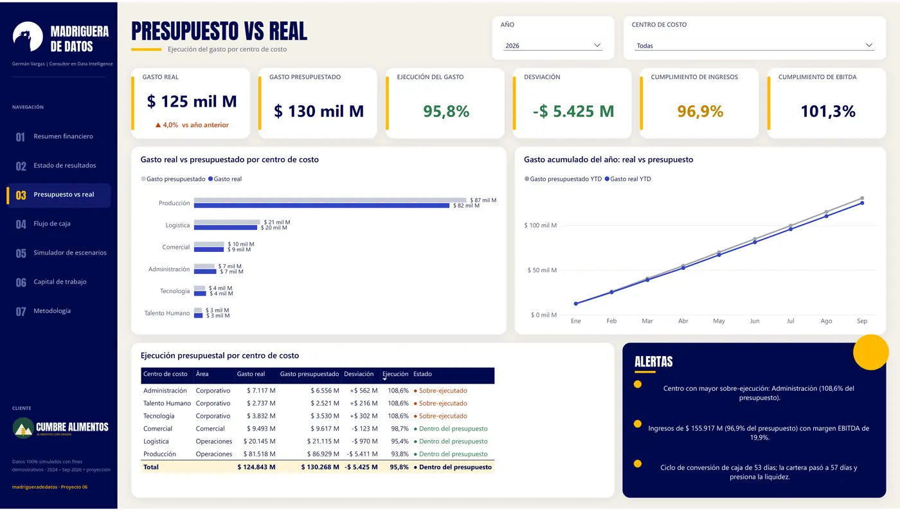Click the $ 3.832 M Tecnología gasto real cell
Viewport: 900px width, 511px height.
click(261, 416)
